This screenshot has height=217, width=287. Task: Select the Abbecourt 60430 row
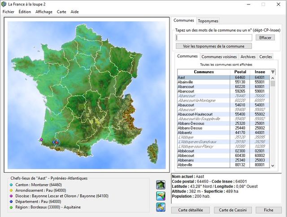223,156
